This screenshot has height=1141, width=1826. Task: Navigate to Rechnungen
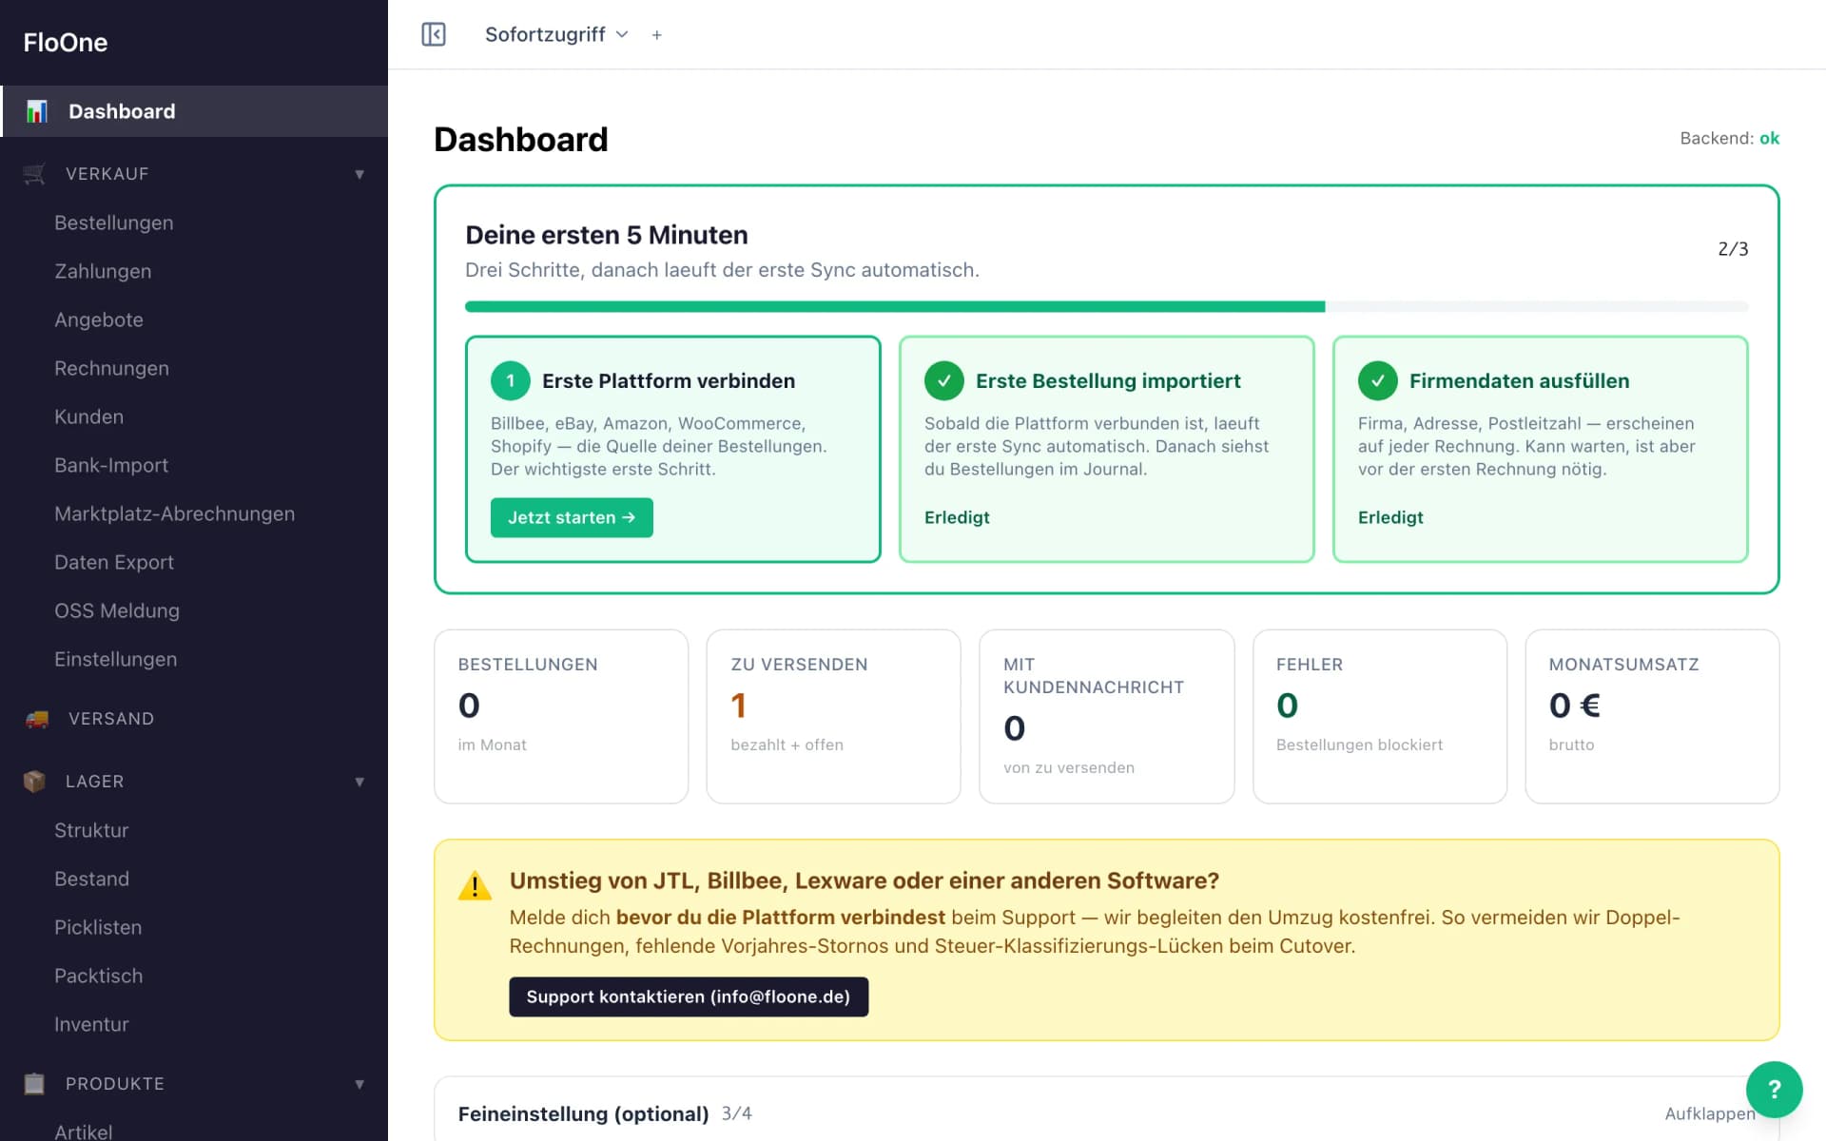point(111,368)
